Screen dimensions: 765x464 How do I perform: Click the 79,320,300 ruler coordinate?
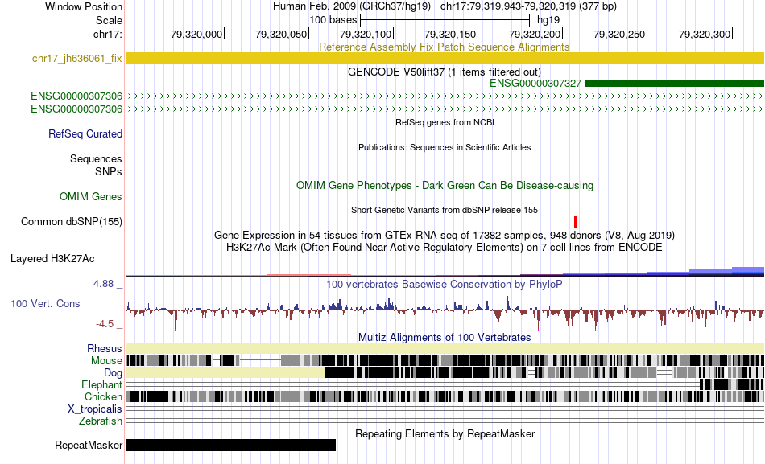(705, 34)
